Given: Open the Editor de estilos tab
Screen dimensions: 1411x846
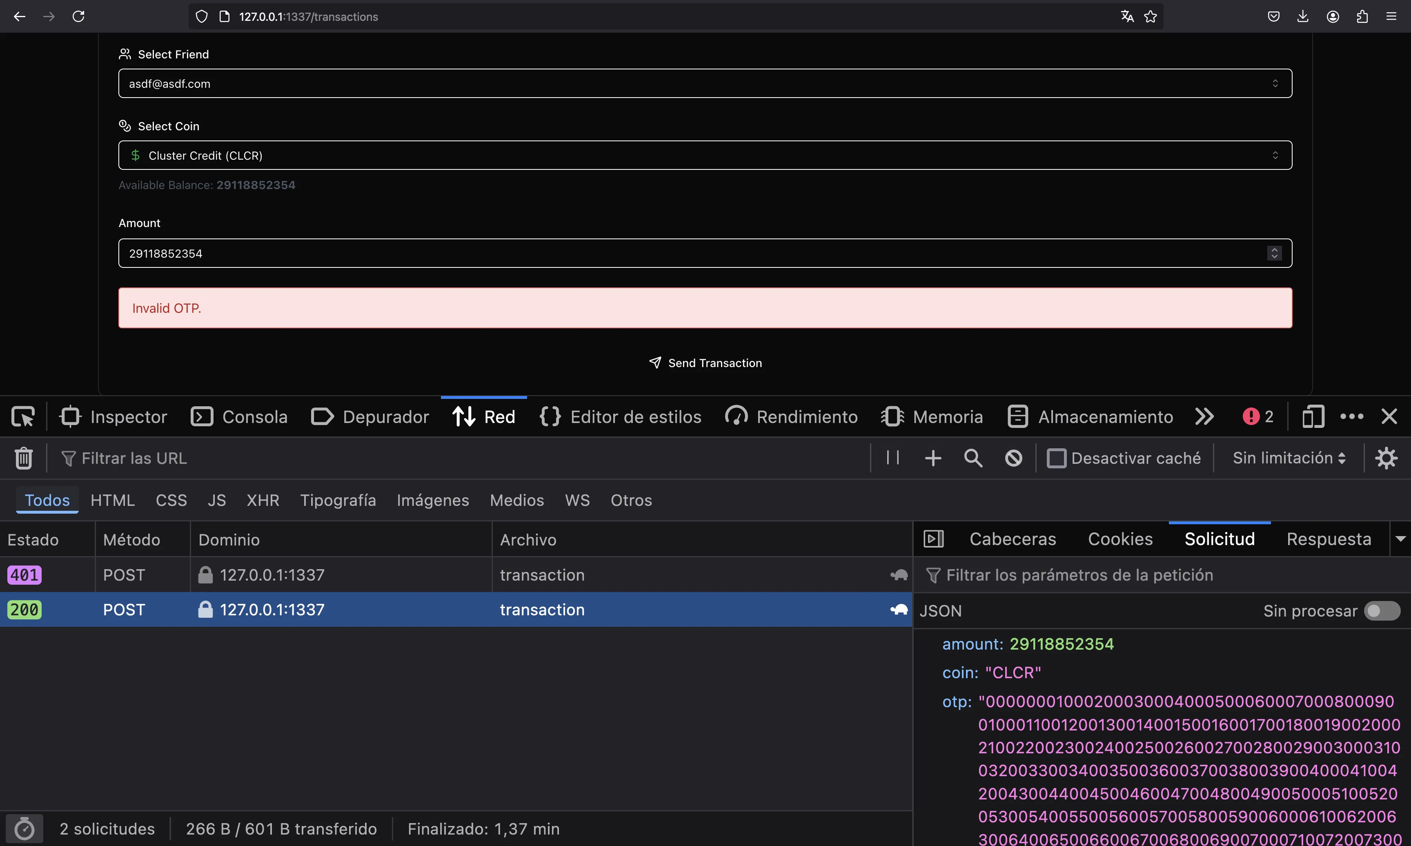Looking at the screenshot, I should click(x=620, y=417).
